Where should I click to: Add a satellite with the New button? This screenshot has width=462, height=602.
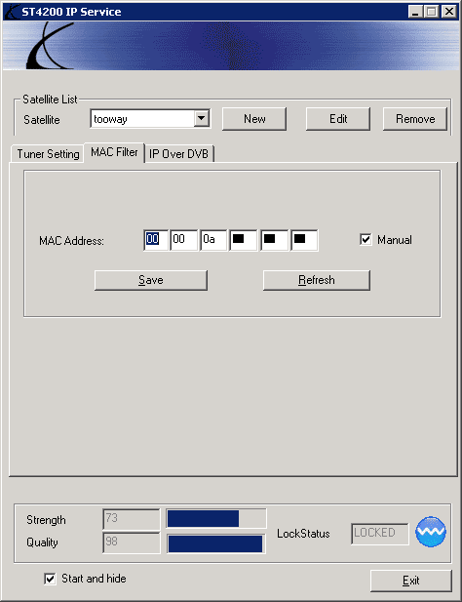(254, 119)
